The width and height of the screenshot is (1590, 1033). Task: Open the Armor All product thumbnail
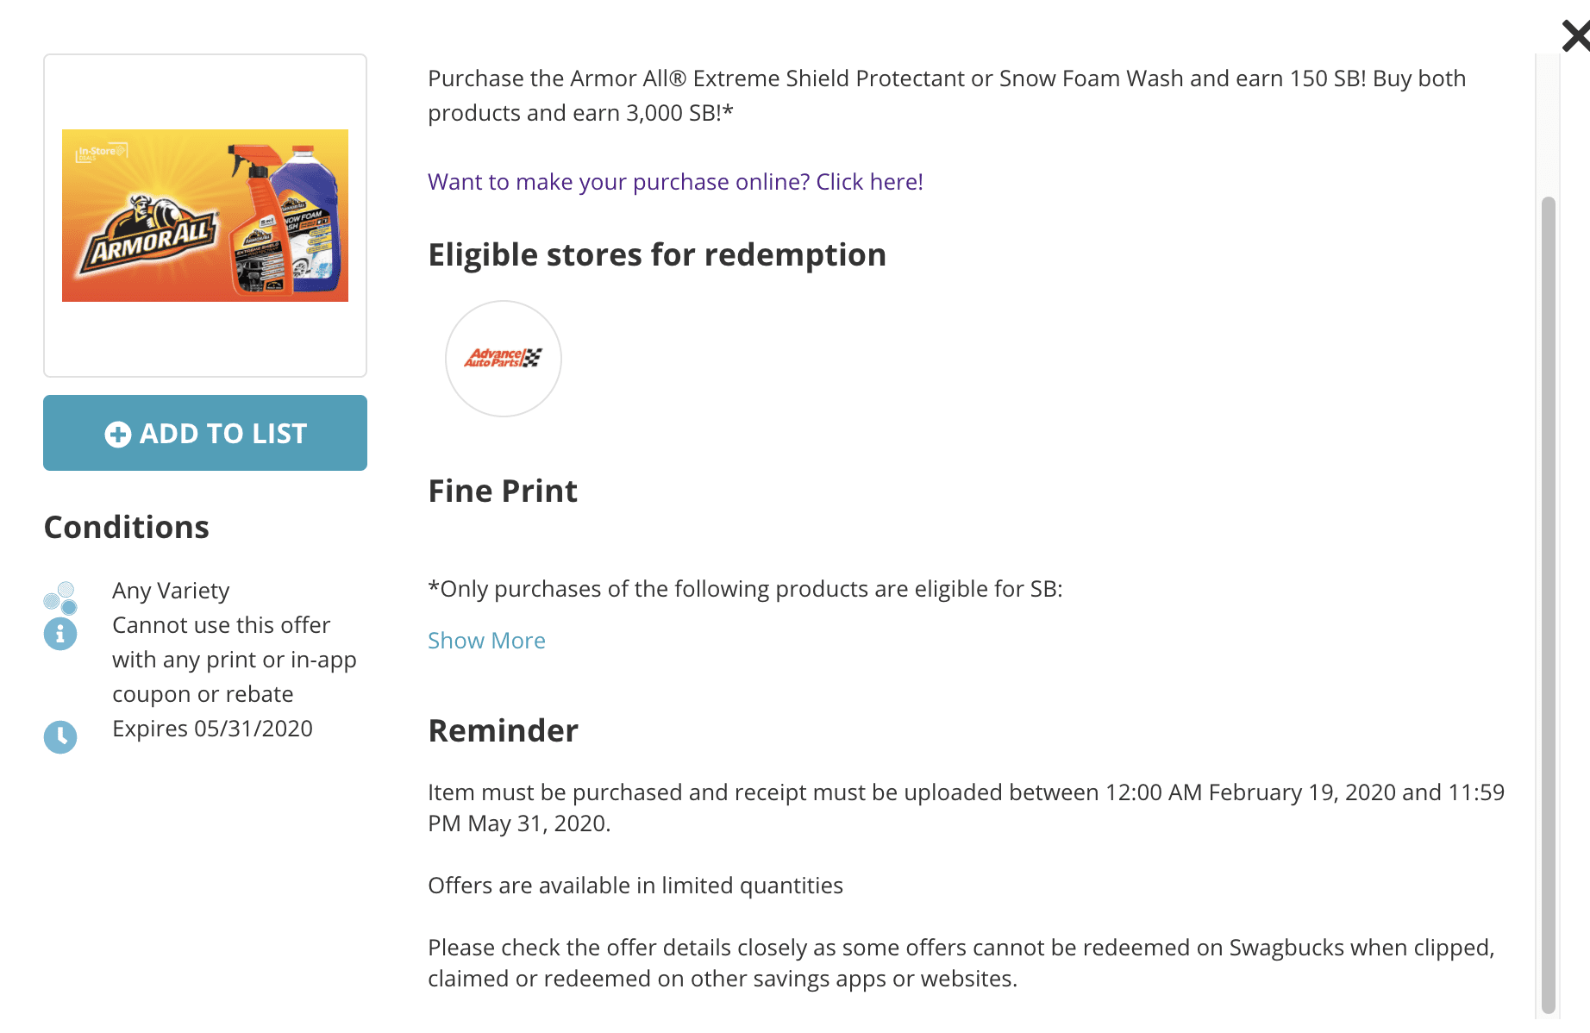pyautogui.click(x=205, y=216)
